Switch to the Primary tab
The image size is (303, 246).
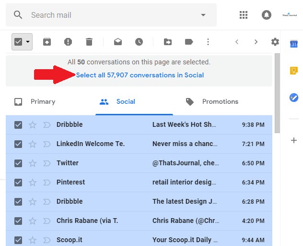[x=35, y=101]
